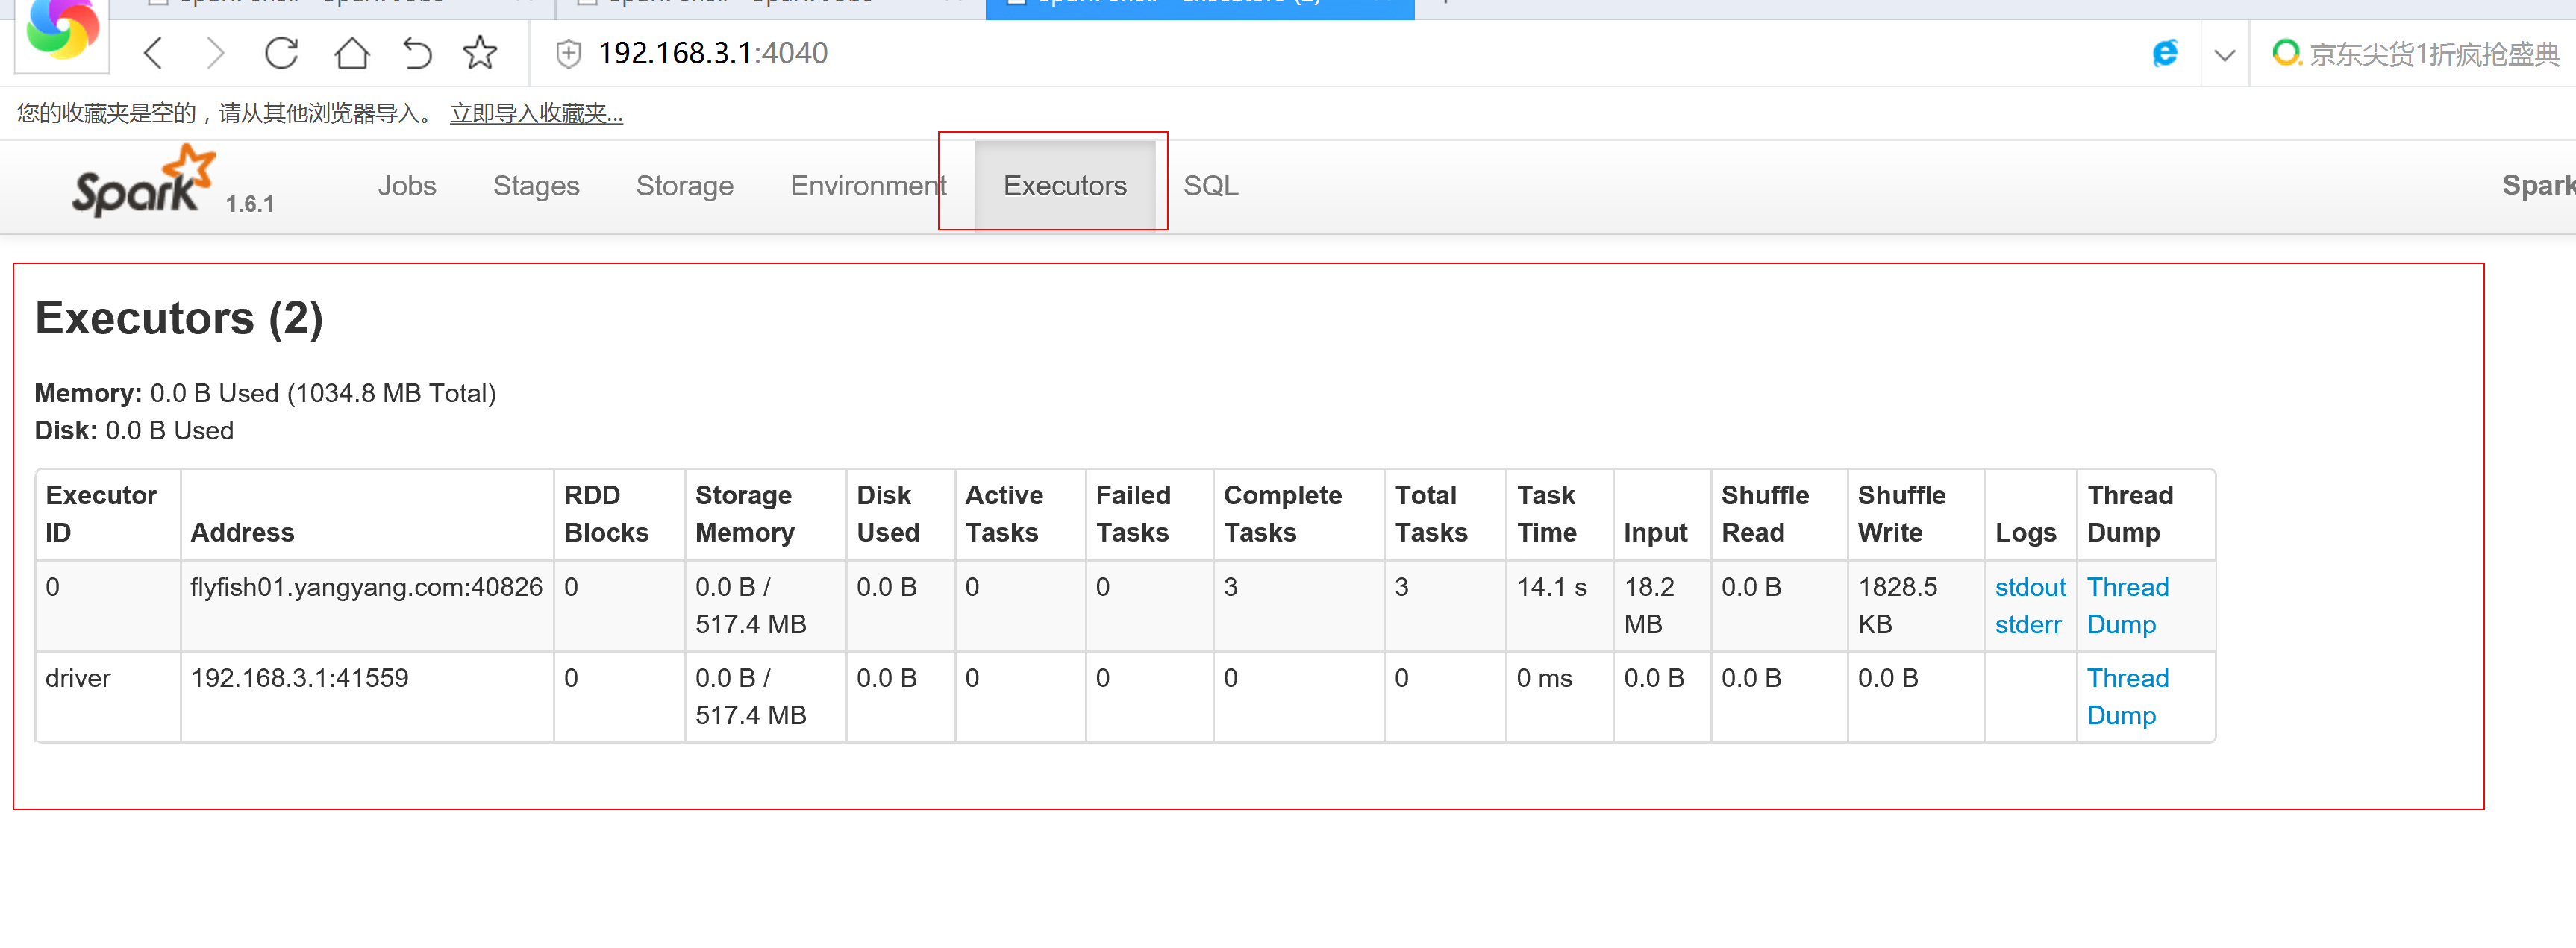Open stderr log for executor 0
Image resolution: width=2576 pixels, height=948 pixels.
click(x=2027, y=624)
